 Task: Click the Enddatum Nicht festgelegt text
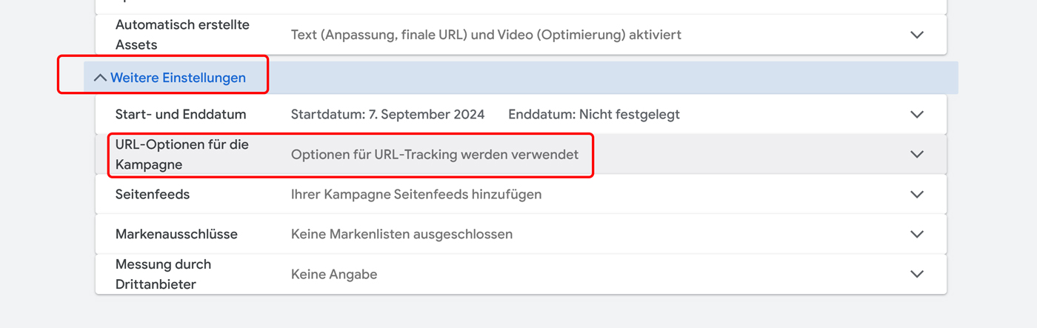(x=593, y=115)
